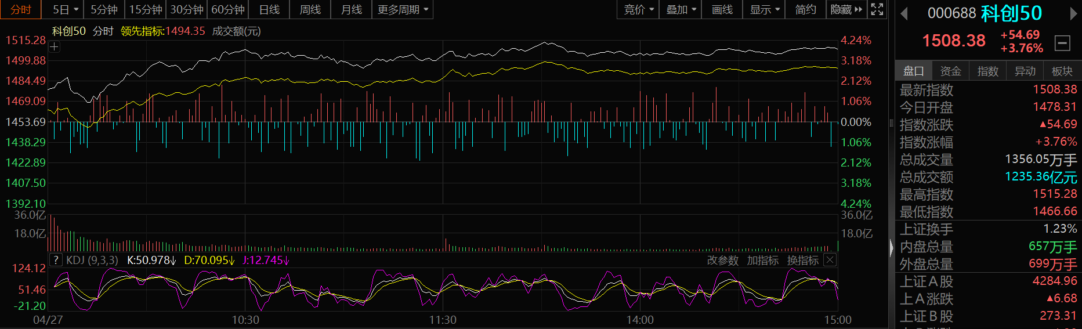Click the 10:30 marker on time axis
1082x329 pixels.
[x=245, y=320]
